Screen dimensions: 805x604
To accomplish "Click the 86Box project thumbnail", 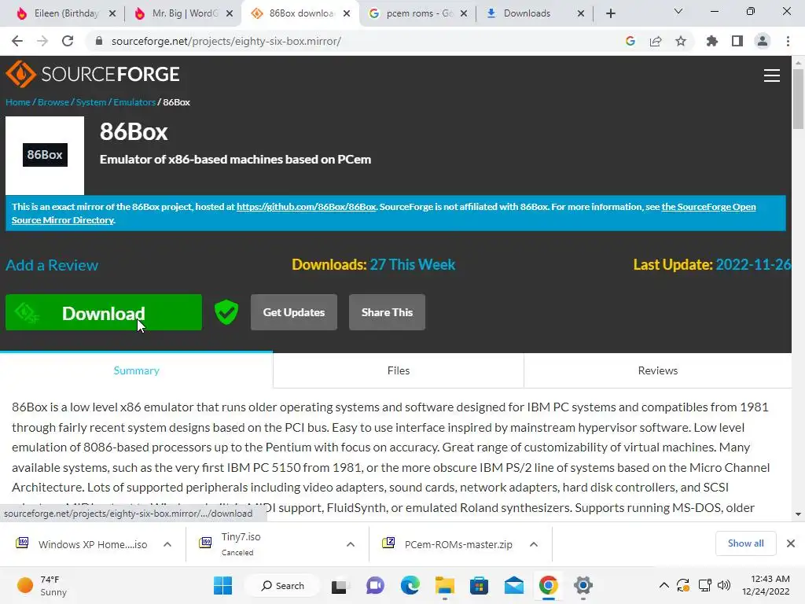I will 45,155.
